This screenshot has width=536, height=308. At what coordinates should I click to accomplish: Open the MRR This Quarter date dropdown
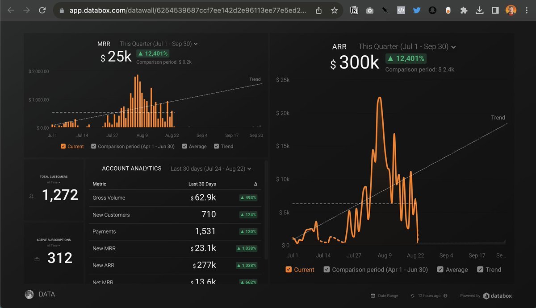159,44
